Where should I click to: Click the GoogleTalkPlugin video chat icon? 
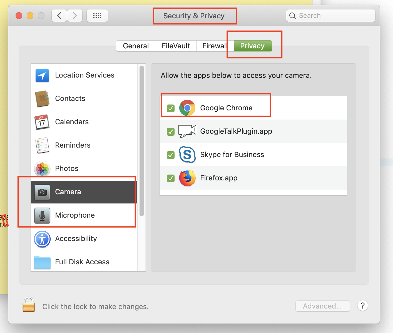pos(187,131)
